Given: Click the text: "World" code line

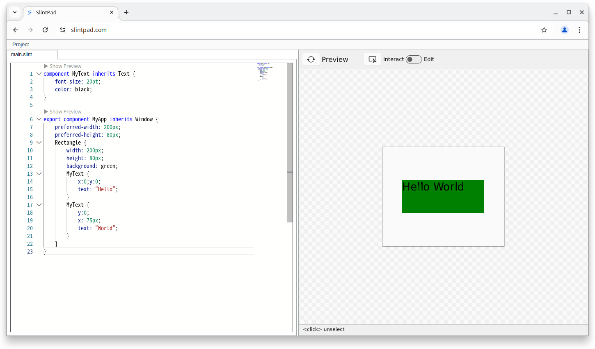Looking at the screenshot, I should click(x=98, y=228).
